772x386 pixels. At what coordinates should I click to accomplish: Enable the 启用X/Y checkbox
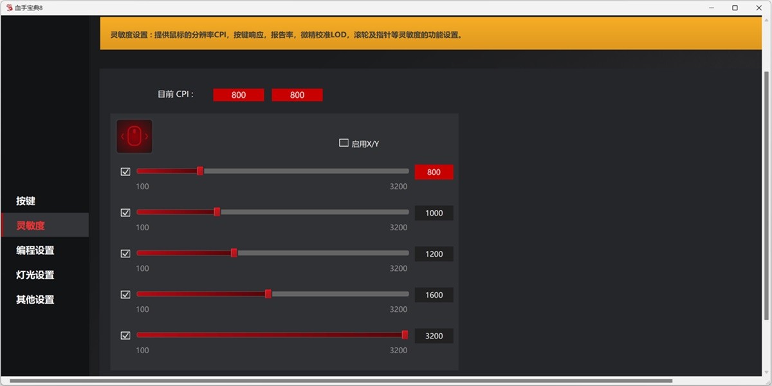pos(344,143)
